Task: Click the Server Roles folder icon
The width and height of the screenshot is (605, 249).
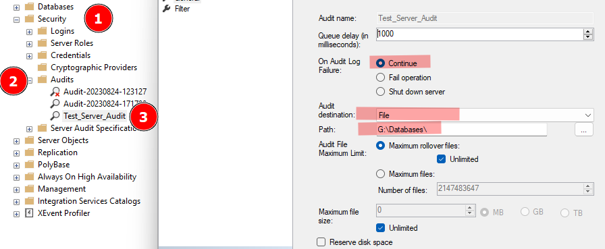Action: point(42,43)
